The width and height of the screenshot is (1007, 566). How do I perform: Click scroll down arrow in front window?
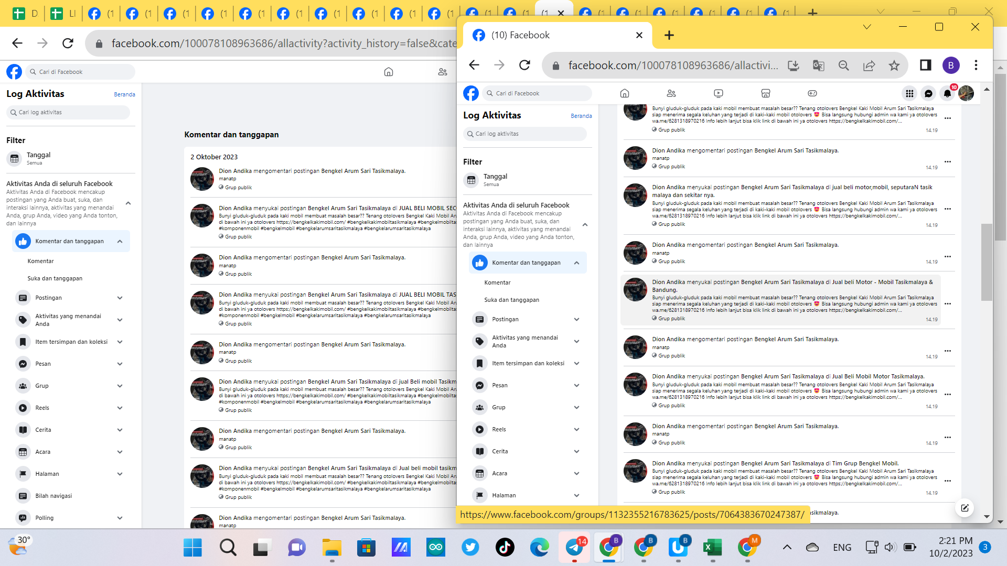click(987, 516)
